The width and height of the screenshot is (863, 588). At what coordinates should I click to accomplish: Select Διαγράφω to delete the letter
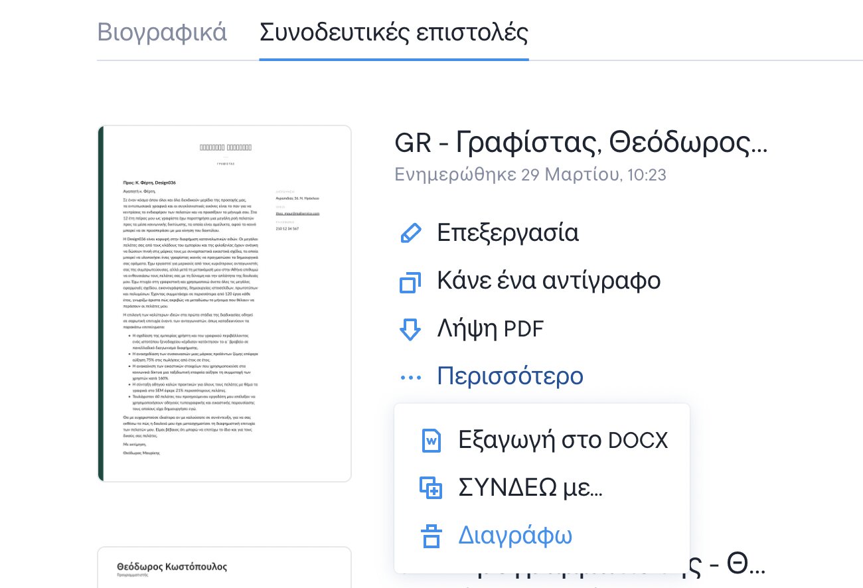514,536
